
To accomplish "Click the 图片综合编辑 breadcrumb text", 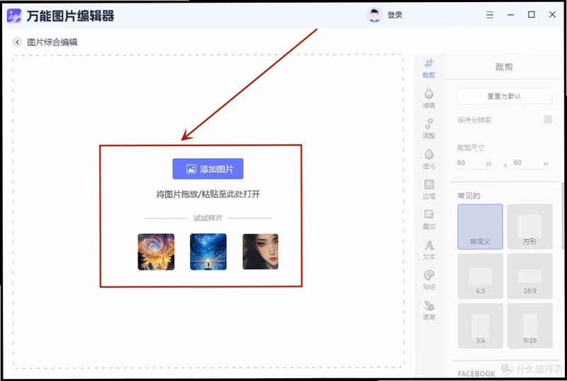I will coord(52,42).
